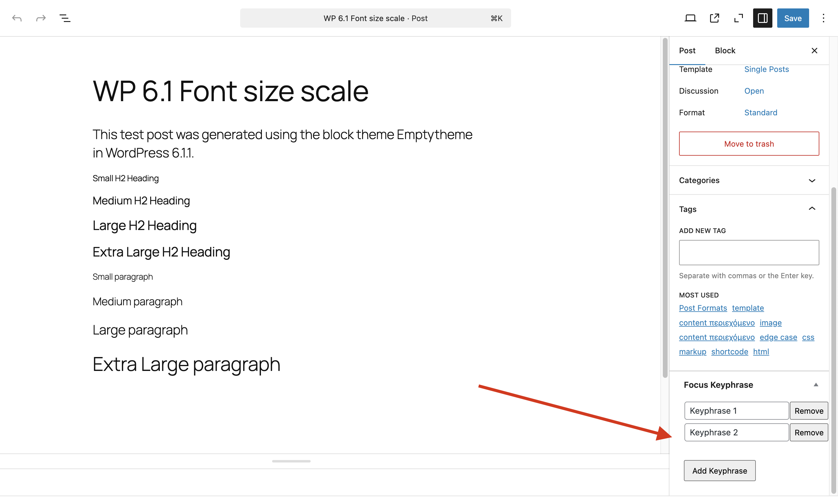Change Discussion setting via Open link
The image size is (838, 501).
click(x=754, y=91)
